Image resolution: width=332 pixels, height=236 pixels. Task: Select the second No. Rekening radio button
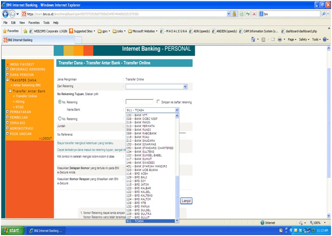pyautogui.click(x=60, y=119)
